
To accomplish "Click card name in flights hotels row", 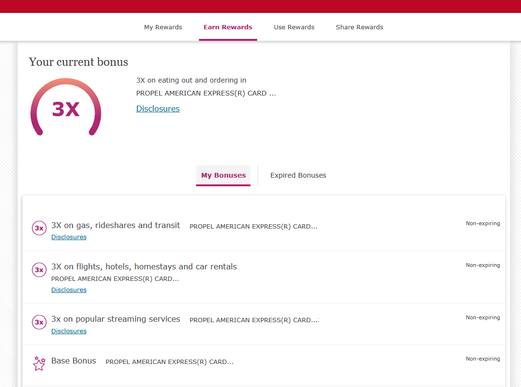I will click(x=115, y=279).
